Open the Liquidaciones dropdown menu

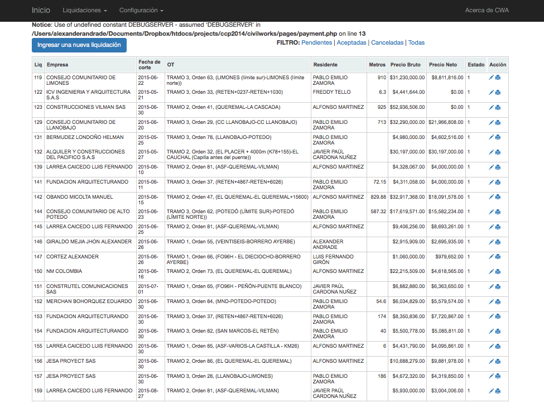click(85, 11)
